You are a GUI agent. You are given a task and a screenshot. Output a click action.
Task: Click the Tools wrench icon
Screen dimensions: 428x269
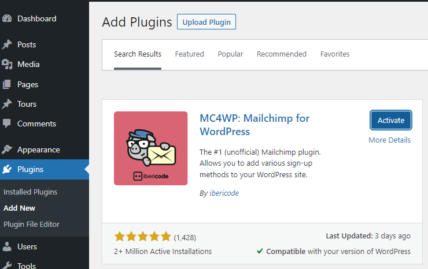point(7,266)
